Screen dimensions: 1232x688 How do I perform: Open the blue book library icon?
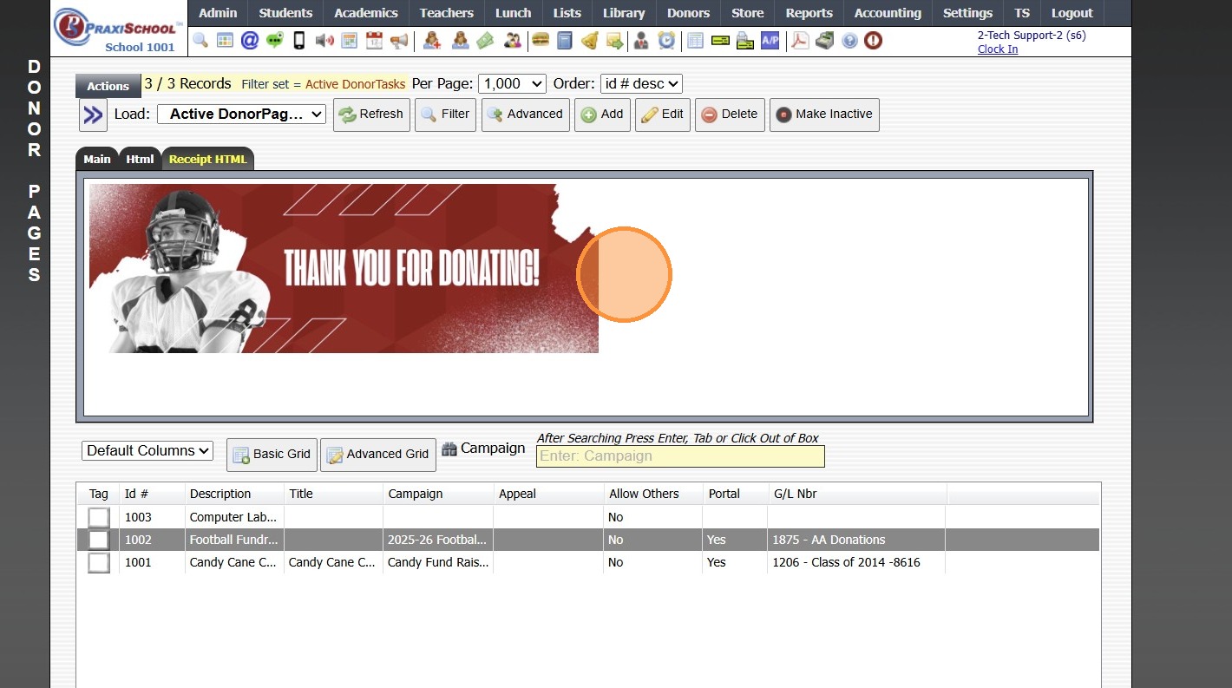[565, 40]
